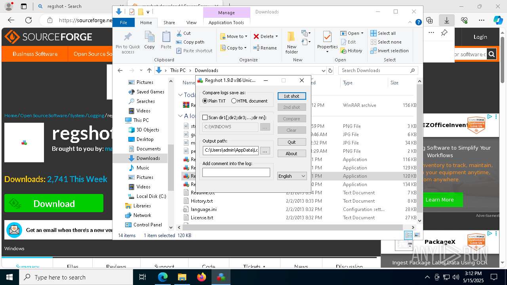Collapse the Today file group
Viewport: 507px width, 285px height.
pyautogui.click(x=180, y=95)
